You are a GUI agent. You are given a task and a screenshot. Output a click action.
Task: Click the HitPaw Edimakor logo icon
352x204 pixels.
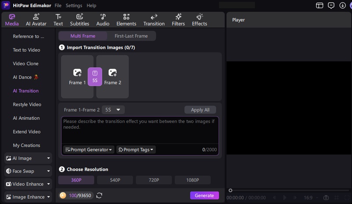point(6,5)
